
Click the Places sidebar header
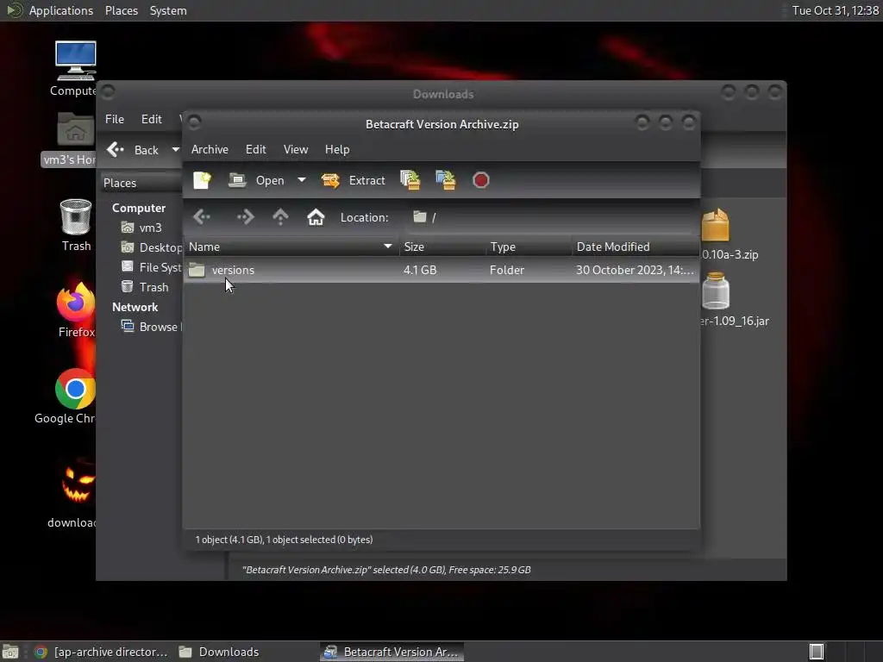click(141, 183)
